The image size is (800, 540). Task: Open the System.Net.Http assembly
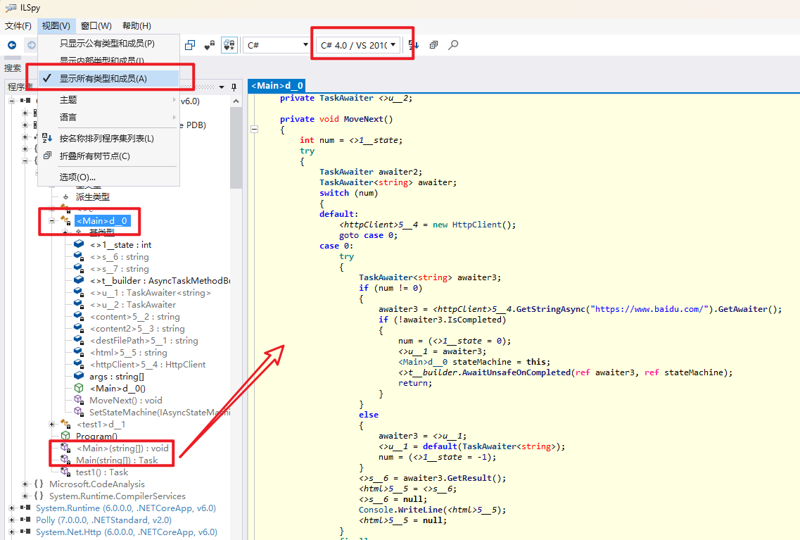click(127, 532)
